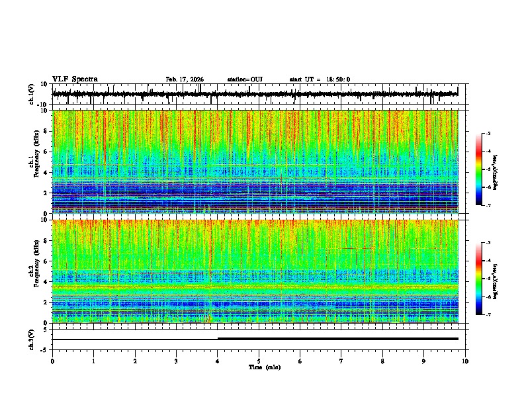
Task: Click the time axis tick label "3"
Action: click(x=176, y=361)
